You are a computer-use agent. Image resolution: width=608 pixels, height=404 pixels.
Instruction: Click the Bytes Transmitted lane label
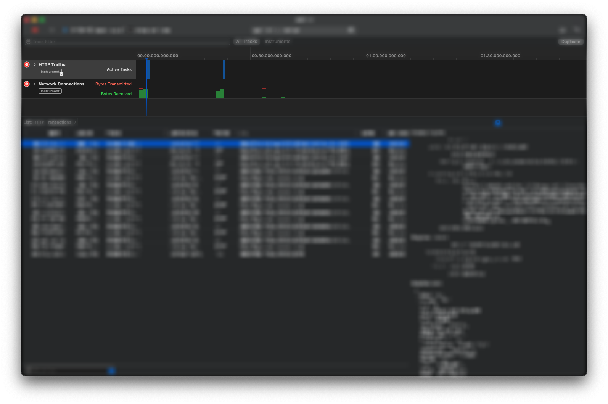113,84
